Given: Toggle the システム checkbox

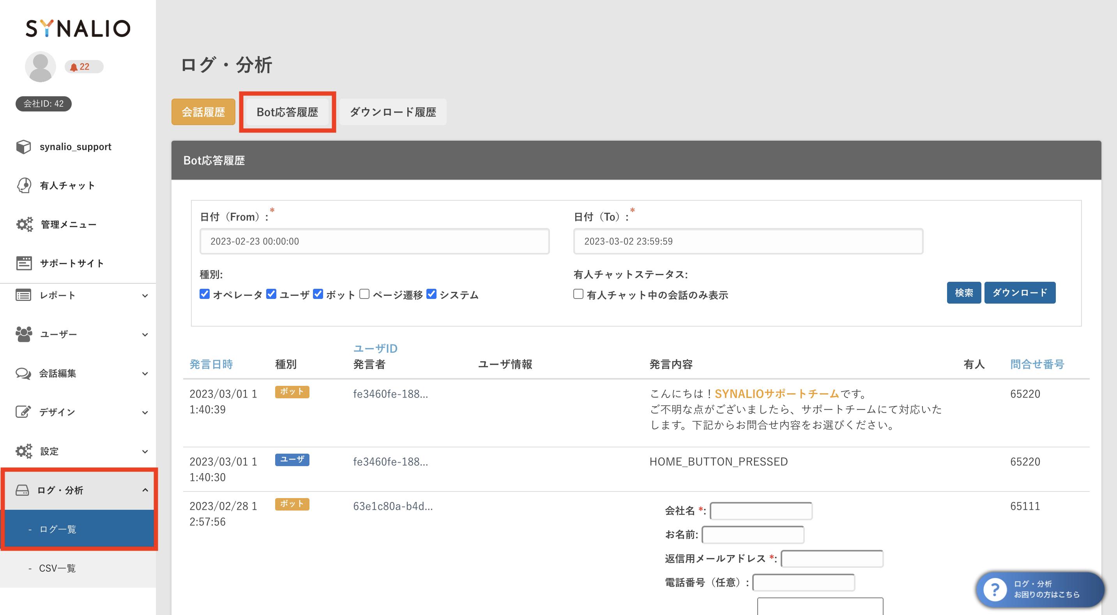Looking at the screenshot, I should tap(431, 293).
